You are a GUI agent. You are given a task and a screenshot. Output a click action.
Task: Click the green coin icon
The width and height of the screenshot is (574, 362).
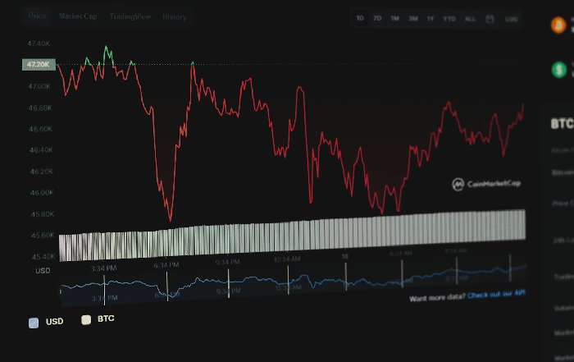[x=560, y=70]
